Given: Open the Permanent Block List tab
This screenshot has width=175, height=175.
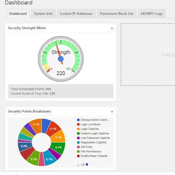Looking at the screenshot, I should coord(117,14).
